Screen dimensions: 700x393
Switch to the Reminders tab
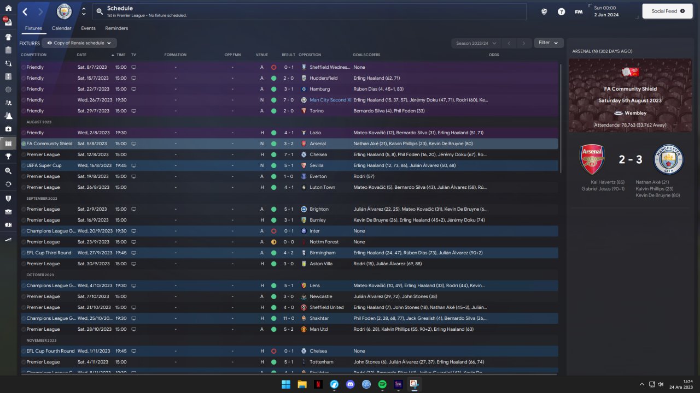pos(116,28)
